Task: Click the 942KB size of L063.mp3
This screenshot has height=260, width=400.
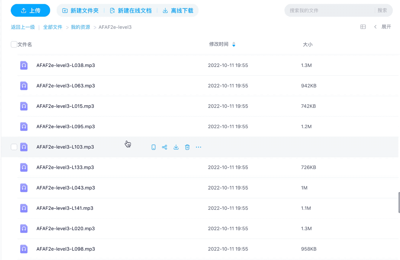Action: point(309,86)
